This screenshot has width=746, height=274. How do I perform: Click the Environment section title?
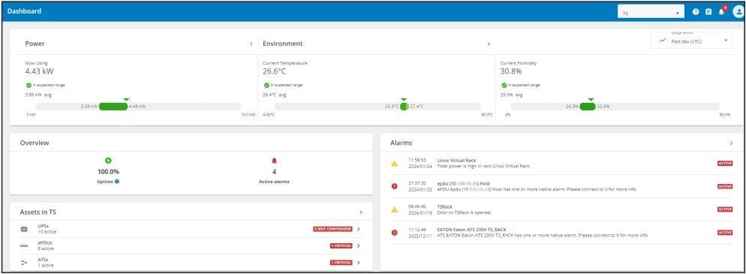coord(283,44)
